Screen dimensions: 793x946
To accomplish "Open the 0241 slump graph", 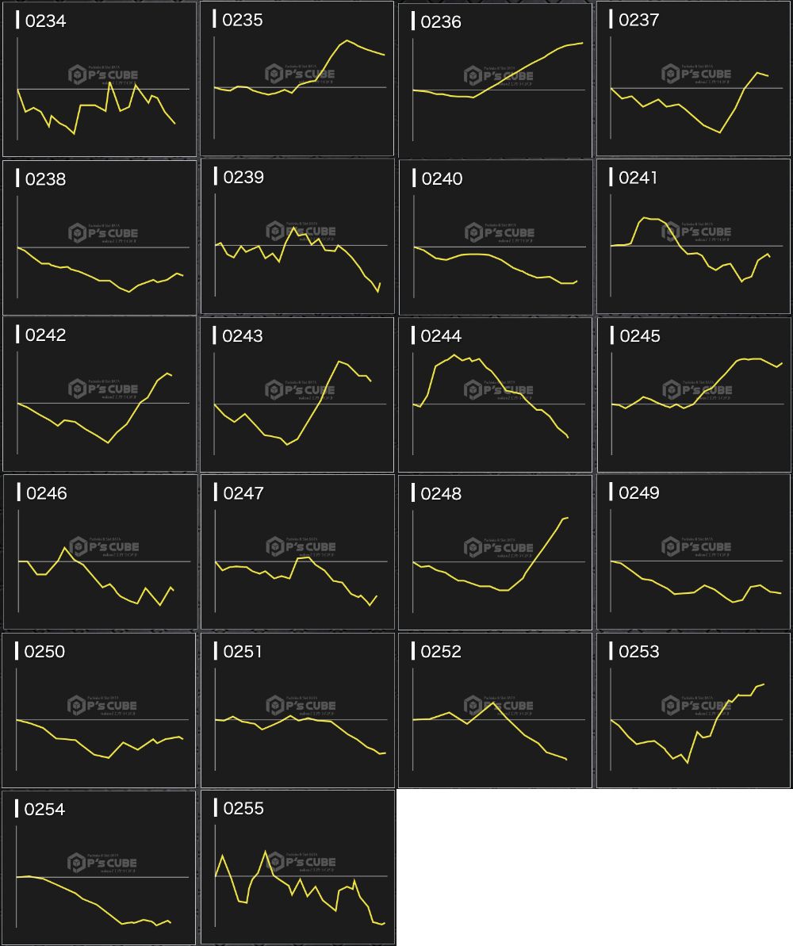I will (693, 236).
